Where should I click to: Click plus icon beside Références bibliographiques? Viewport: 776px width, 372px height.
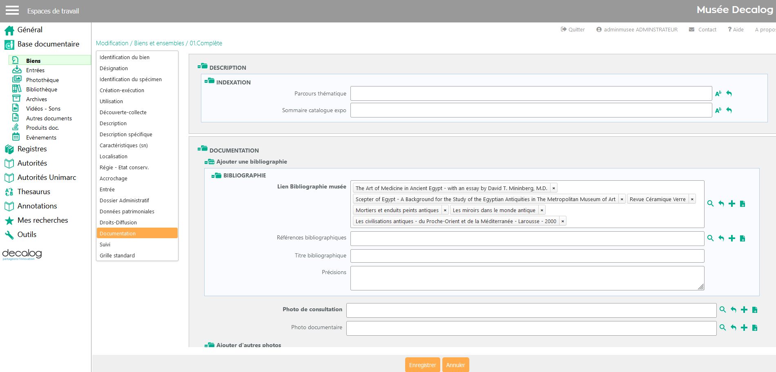tap(732, 238)
